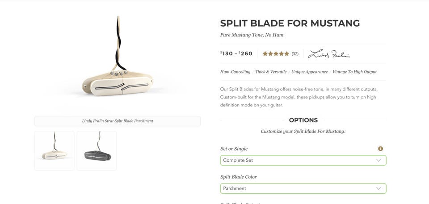The image size is (429, 204).
Task: Select the parchment pickup thumbnail
Action: point(55,151)
